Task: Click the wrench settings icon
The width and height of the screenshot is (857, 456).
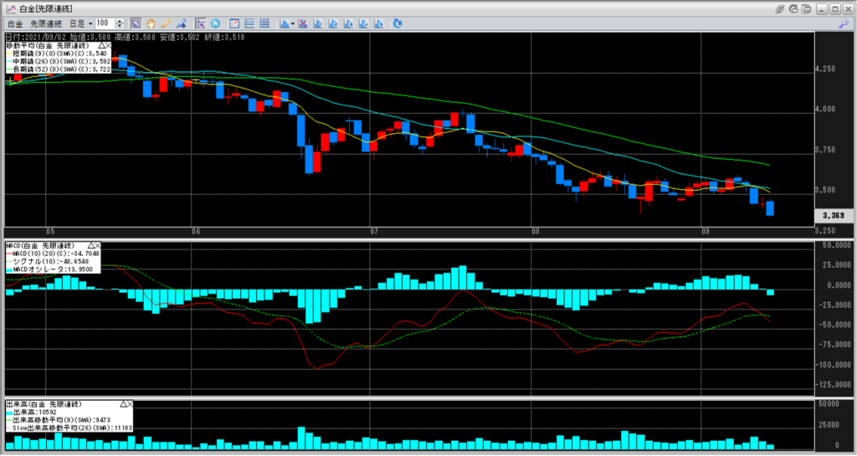Action: click(x=844, y=23)
